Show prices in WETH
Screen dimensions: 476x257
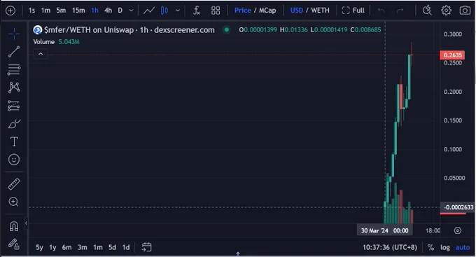point(320,11)
